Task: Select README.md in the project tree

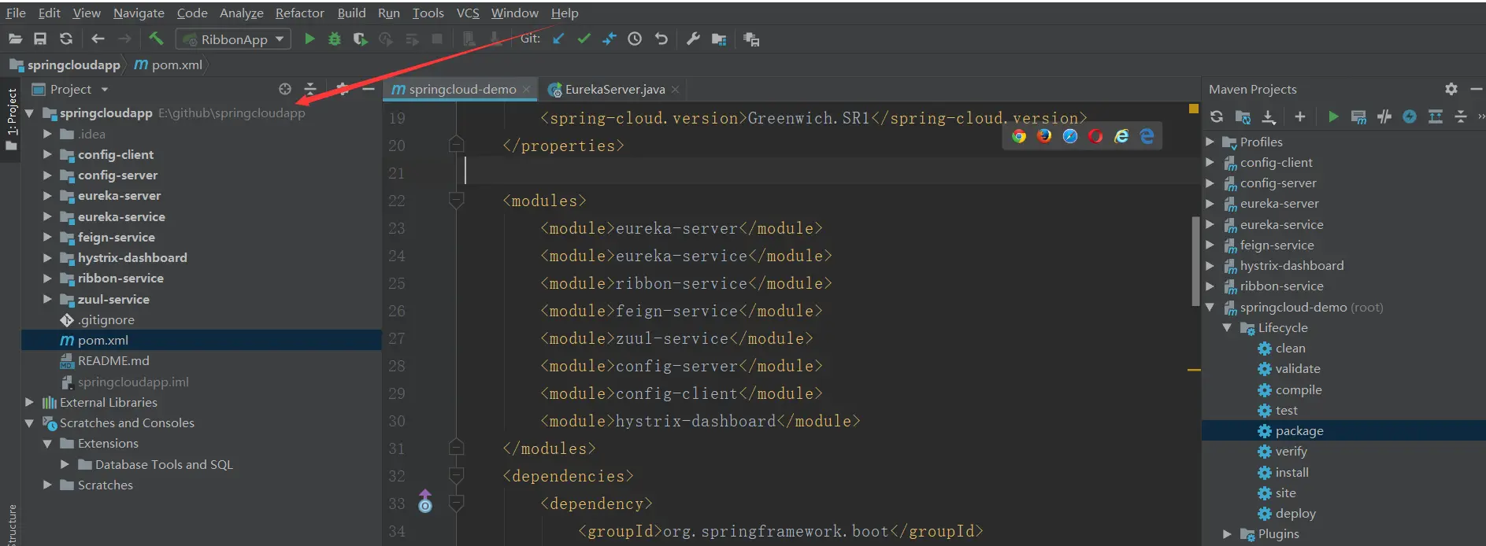Action: pos(113,360)
